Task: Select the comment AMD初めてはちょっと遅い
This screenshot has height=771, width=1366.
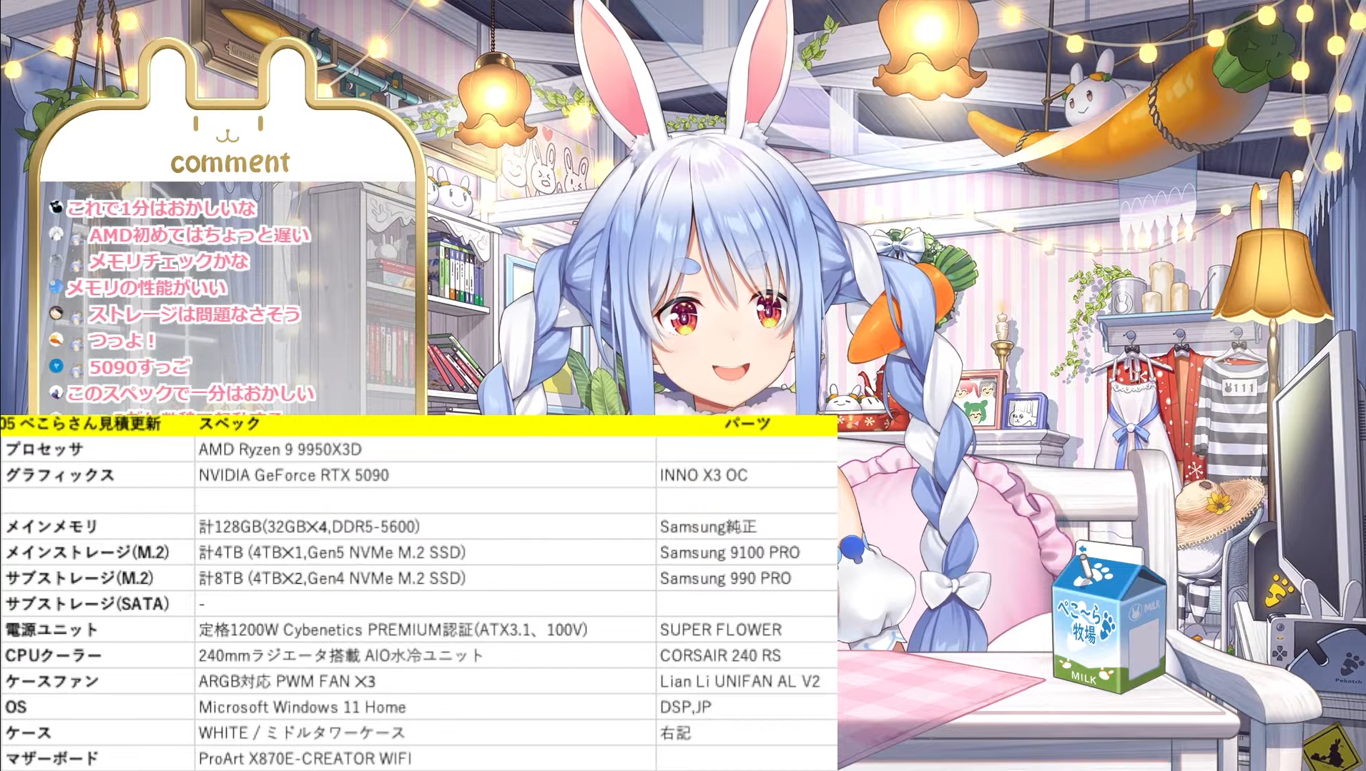Action: [200, 234]
